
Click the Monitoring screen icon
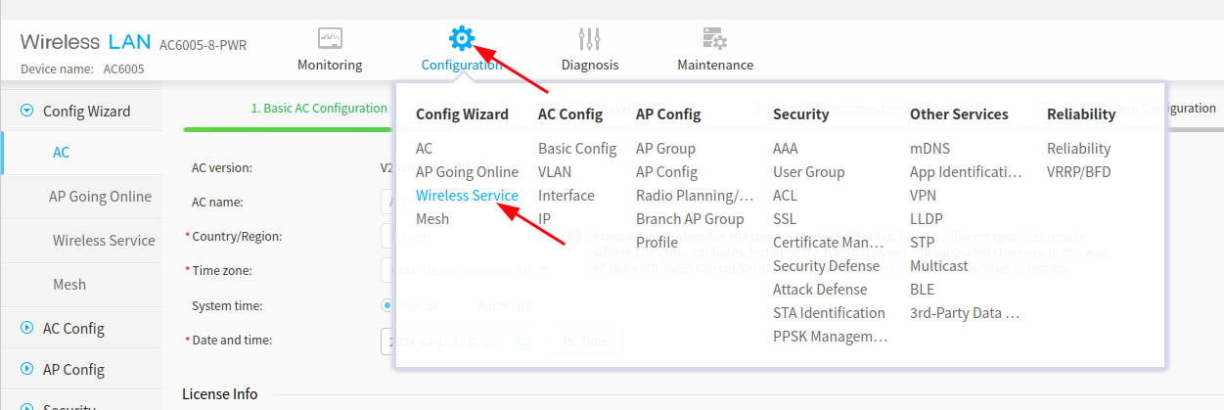[330, 39]
